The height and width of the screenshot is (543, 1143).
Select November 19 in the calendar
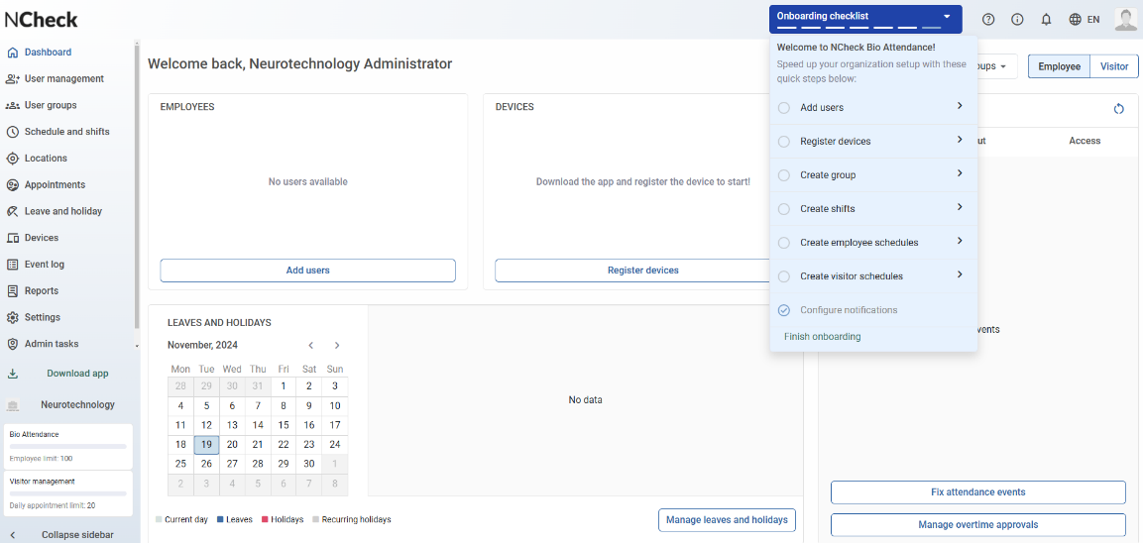tap(206, 445)
